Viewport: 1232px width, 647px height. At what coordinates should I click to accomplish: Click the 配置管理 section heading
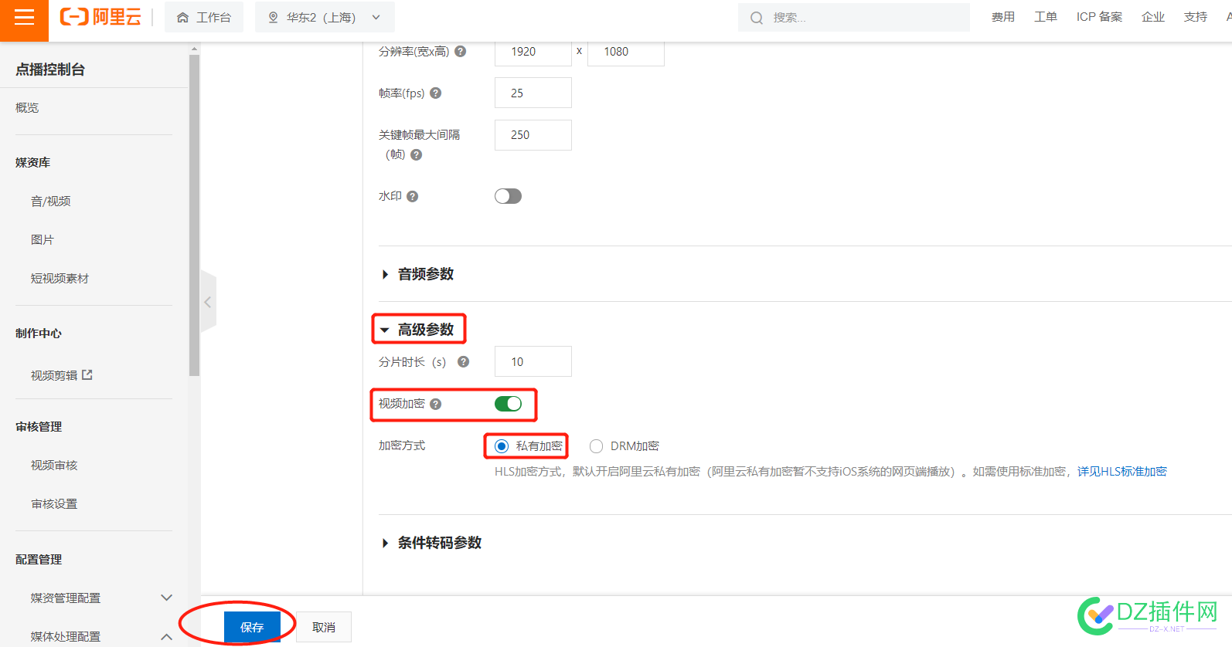click(x=39, y=559)
